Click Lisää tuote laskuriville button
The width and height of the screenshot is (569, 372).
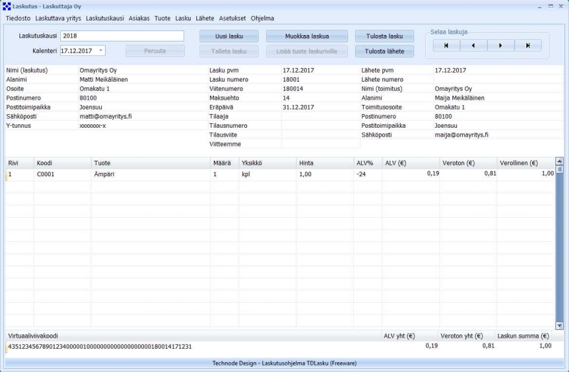coord(307,51)
